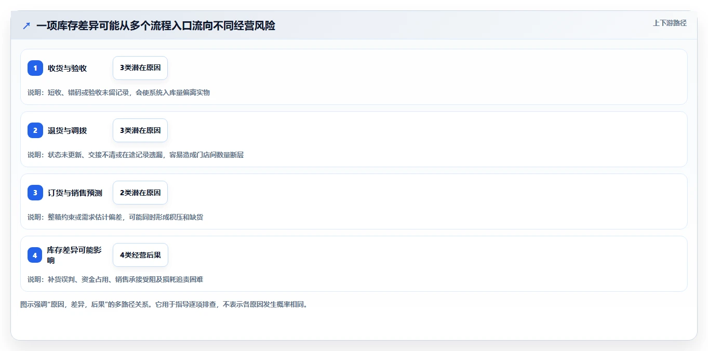708x351 pixels.
Task: Click the description starting 说明：整箱约束
Action: click(x=115, y=217)
